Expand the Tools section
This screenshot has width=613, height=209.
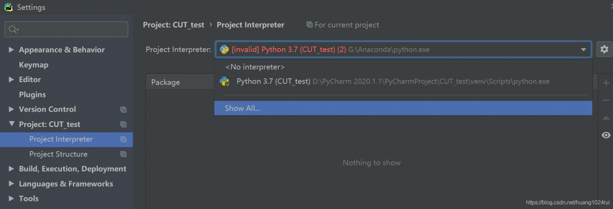(11, 199)
